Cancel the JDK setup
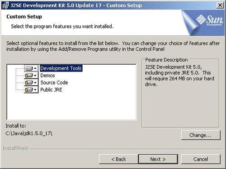The height and width of the screenshot is (169, 226). [x=201, y=159]
